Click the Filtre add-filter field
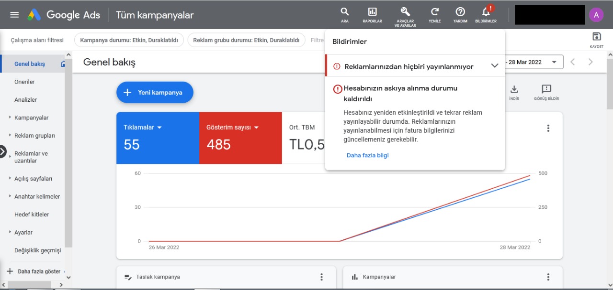613x290 pixels. (317, 40)
